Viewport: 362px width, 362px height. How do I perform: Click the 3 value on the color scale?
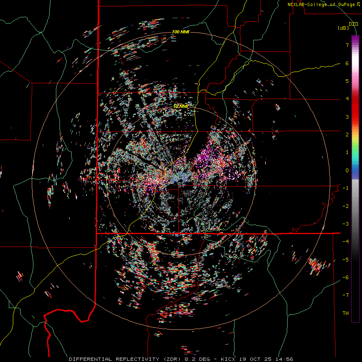[x=347, y=117]
